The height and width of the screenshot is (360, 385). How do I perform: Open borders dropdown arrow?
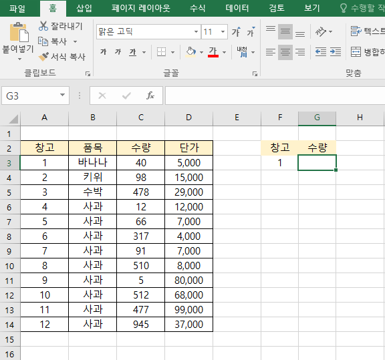click(x=172, y=52)
